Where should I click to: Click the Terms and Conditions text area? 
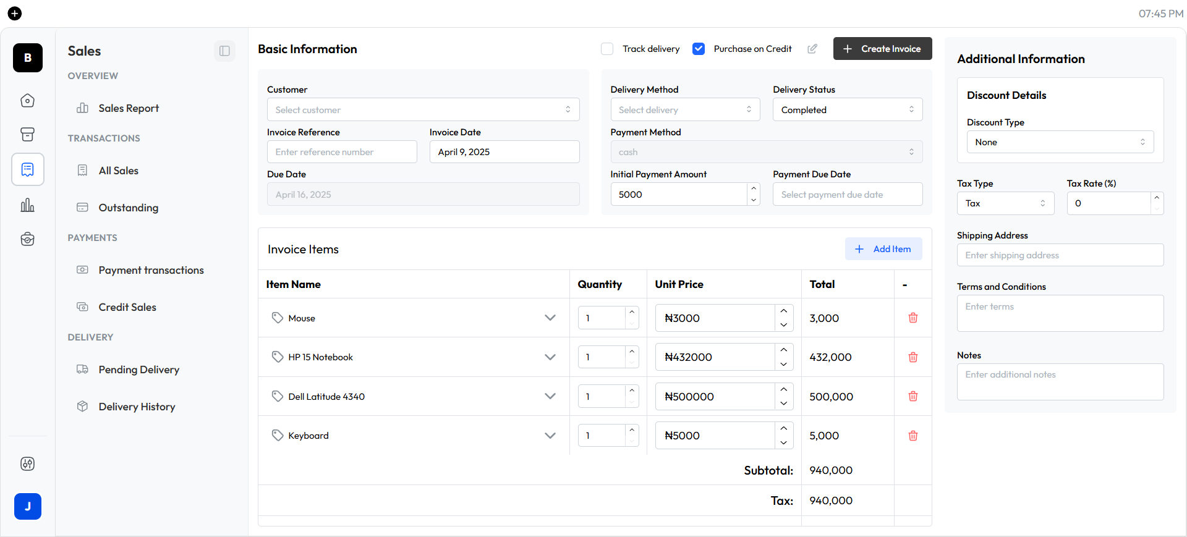(1060, 313)
